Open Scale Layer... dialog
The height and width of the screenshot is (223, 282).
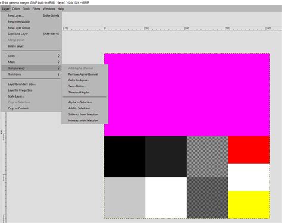point(32,96)
